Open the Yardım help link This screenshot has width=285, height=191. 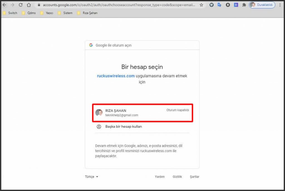coord(159,177)
